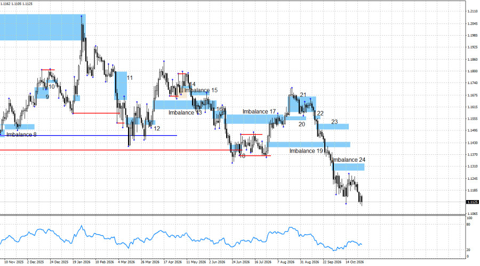
Task: Click the Imbalance 19 text
Action: (x=306, y=151)
